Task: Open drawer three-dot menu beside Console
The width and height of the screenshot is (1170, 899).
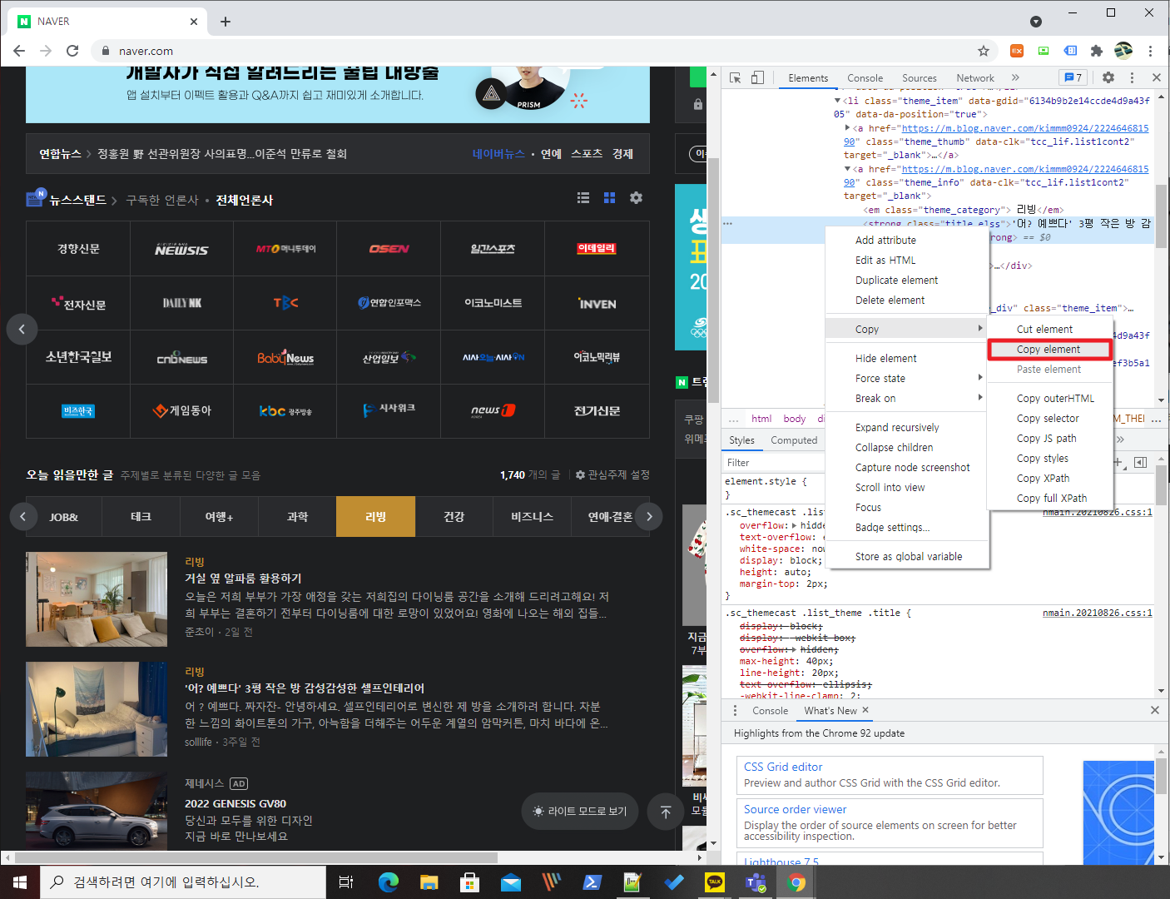Action: 735,710
